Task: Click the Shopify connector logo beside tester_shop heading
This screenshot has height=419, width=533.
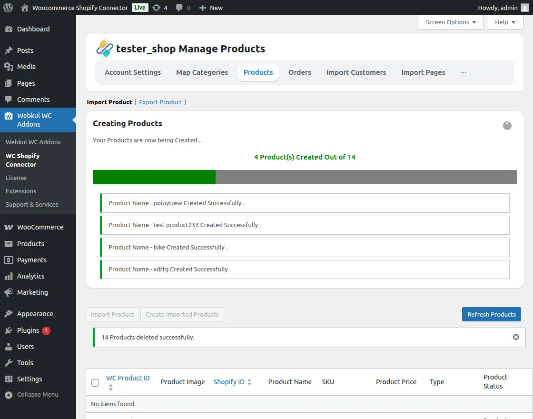Action: click(104, 49)
